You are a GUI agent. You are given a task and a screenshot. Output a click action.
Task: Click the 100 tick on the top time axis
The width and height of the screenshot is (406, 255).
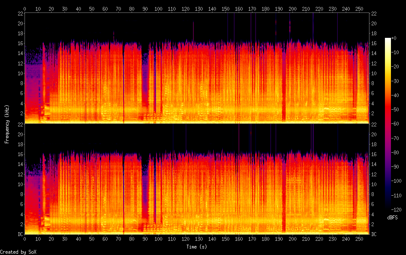click(x=159, y=8)
